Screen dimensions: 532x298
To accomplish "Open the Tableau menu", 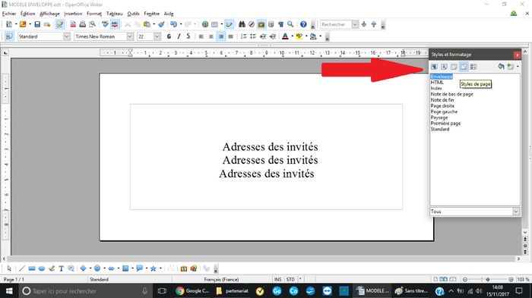I will point(115,14).
